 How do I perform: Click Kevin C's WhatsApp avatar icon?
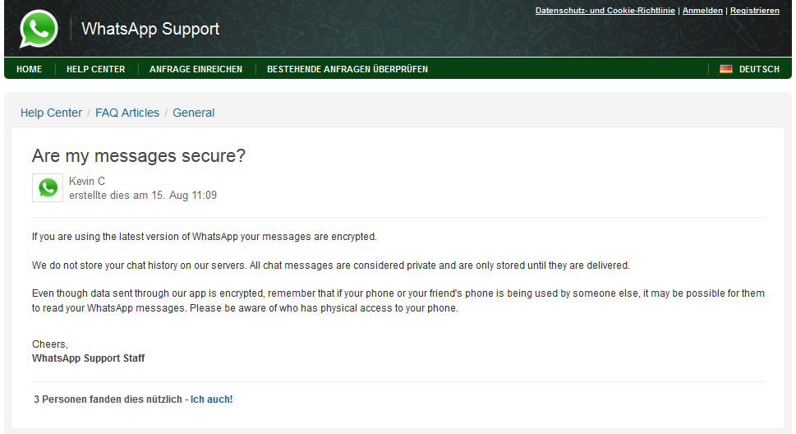[x=48, y=188]
